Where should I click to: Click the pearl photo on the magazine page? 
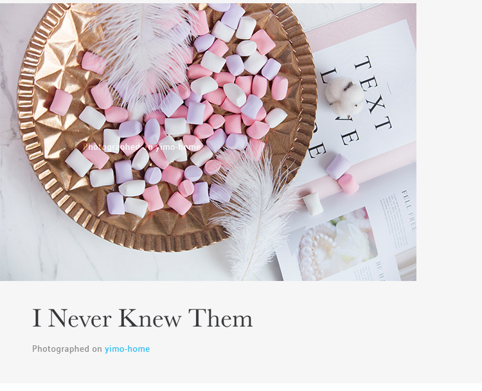[x=337, y=243]
